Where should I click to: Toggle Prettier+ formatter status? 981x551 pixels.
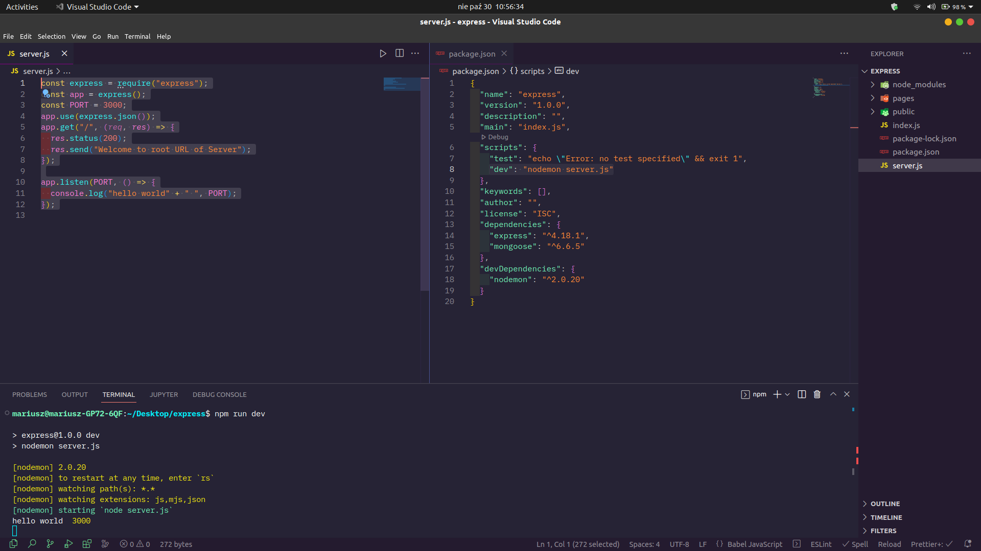click(x=932, y=544)
